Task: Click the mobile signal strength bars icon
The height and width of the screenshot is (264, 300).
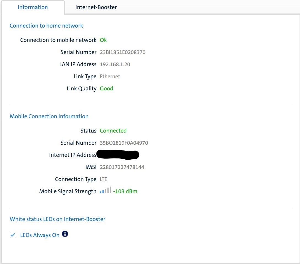Action: tap(105, 190)
